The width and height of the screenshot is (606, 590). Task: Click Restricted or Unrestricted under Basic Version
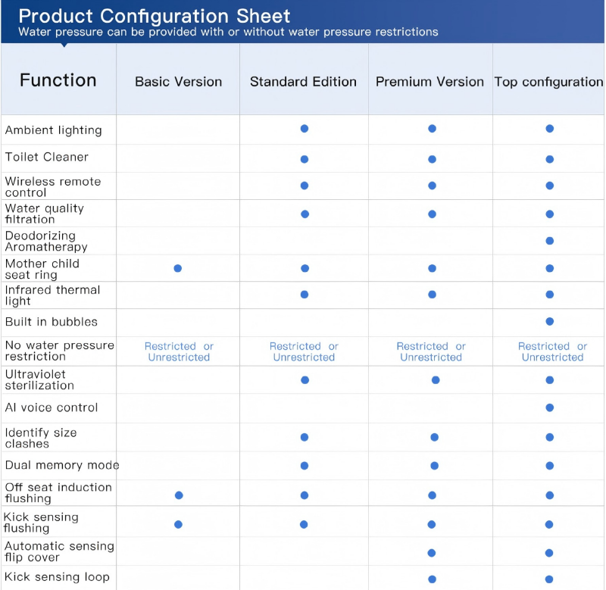[x=179, y=351]
